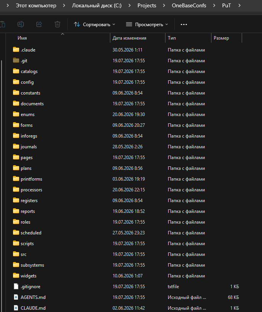This screenshot has height=312, width=262.
Task: Click the date 19.06.2026 18:52
Action: click(129, 211)
